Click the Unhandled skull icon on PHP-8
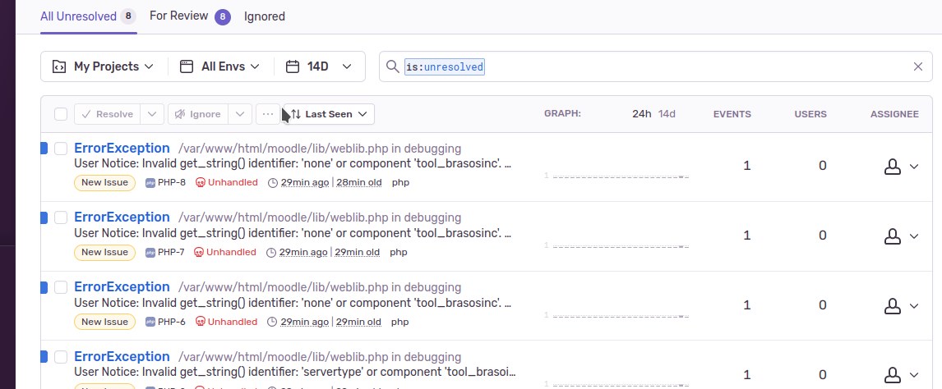The image size is (942, 389). pyautogui.click(x=201, y=182)
